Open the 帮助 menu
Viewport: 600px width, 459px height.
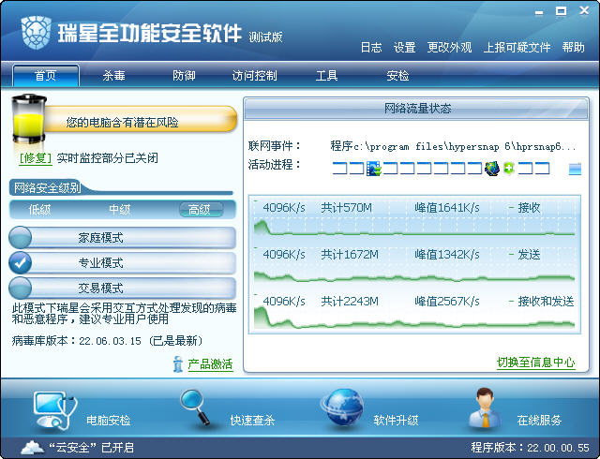coord(573,48)
